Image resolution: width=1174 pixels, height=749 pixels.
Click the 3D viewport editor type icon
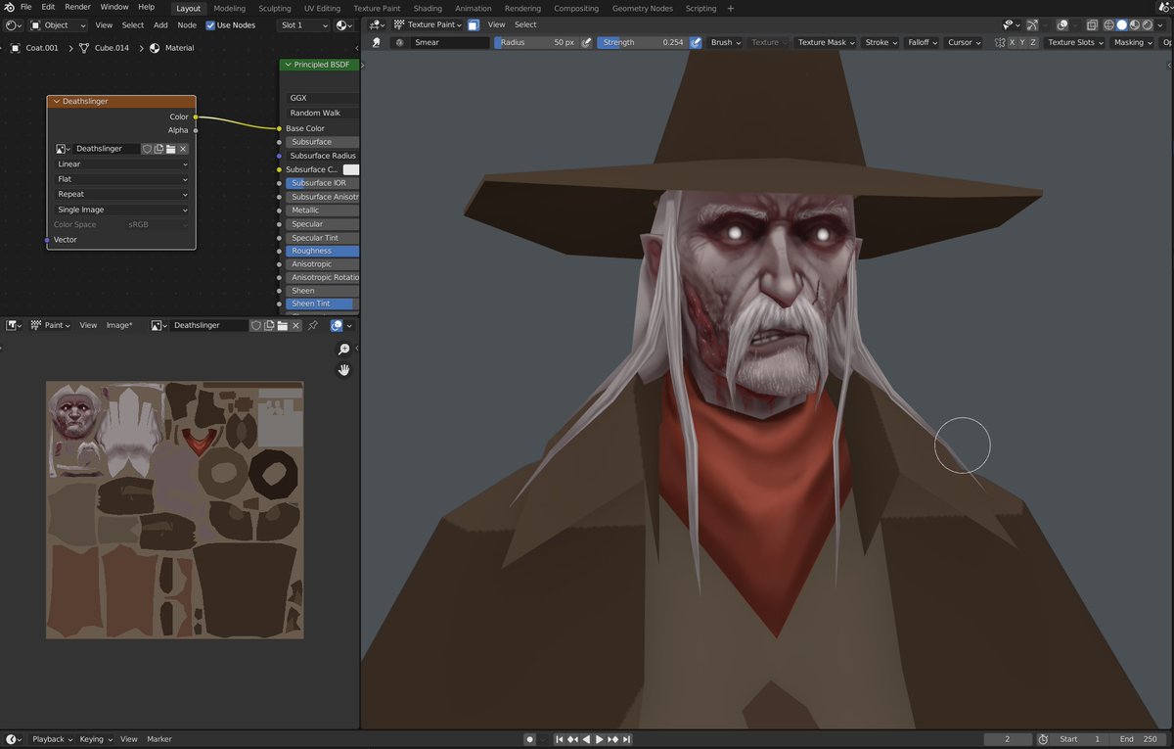coord(376,24)
